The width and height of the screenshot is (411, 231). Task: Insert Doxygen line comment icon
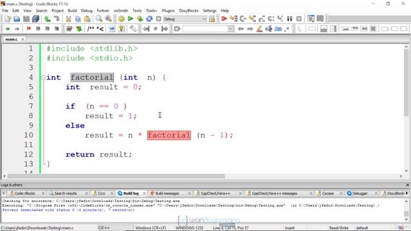(100, 29)
